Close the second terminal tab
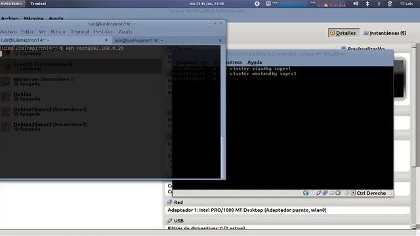Viewport: 420px width, 236px height. (x=220, y=40)
